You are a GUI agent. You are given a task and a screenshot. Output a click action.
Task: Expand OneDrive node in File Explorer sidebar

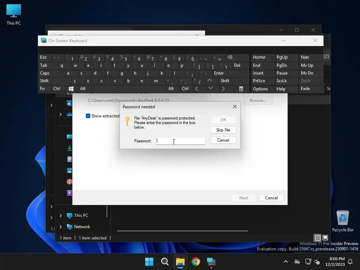pos(60,114)
